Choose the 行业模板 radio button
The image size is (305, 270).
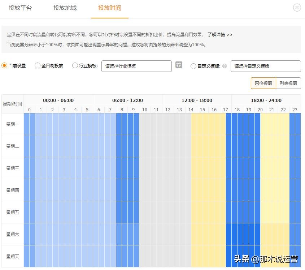[75, 66]
